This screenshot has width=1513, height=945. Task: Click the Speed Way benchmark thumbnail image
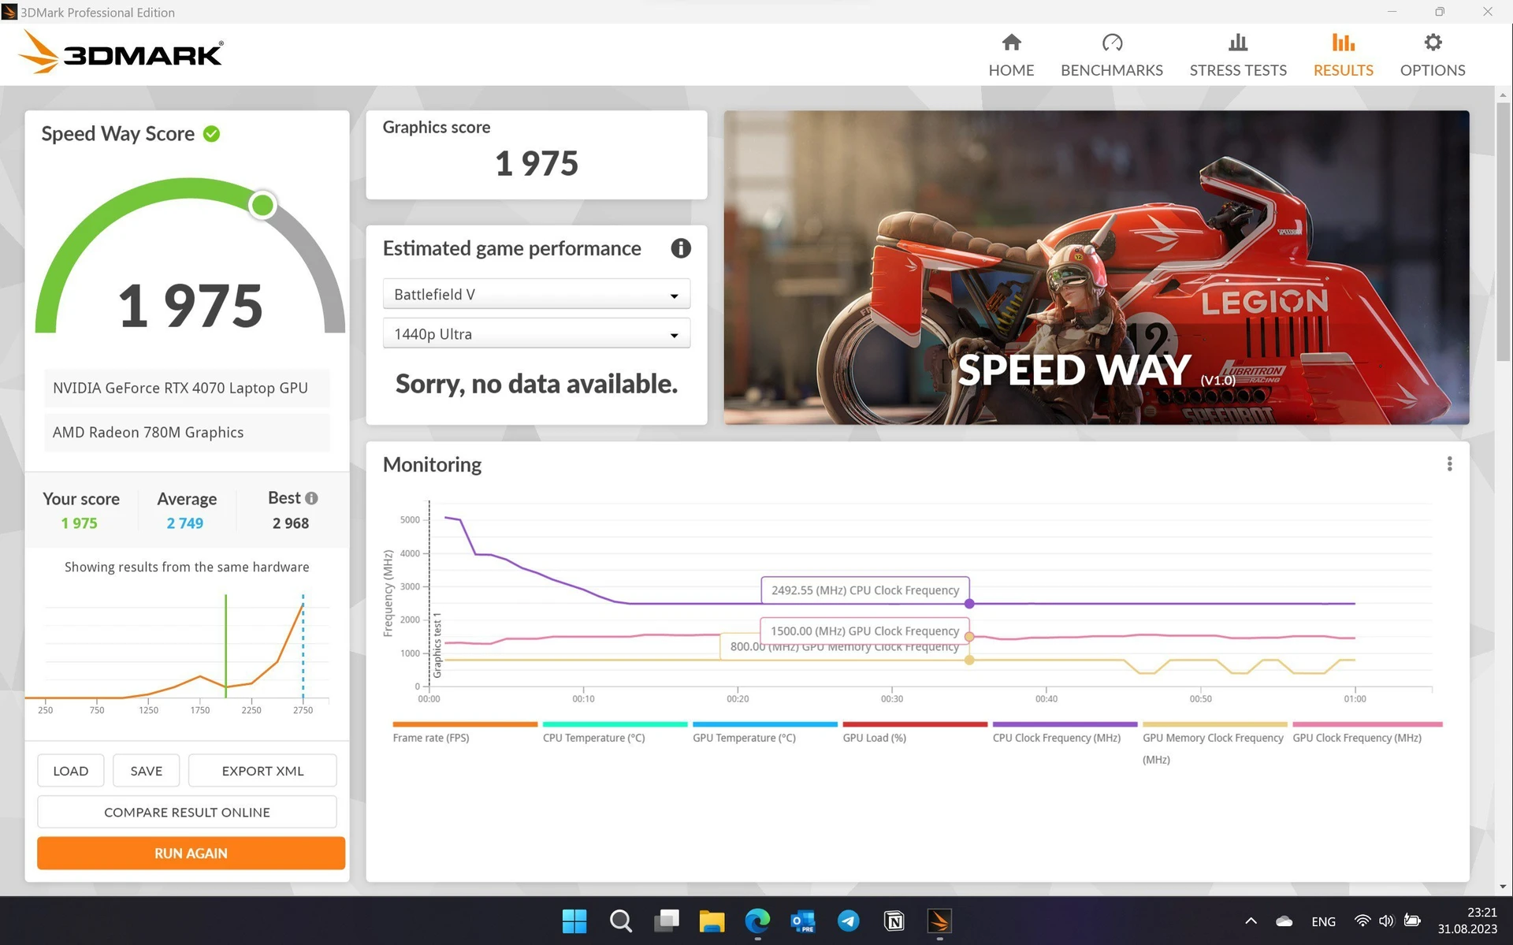(x=1096, y=267)
